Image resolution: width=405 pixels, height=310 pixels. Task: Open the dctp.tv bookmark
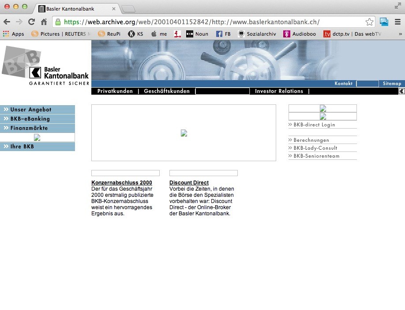pos(352,34)
